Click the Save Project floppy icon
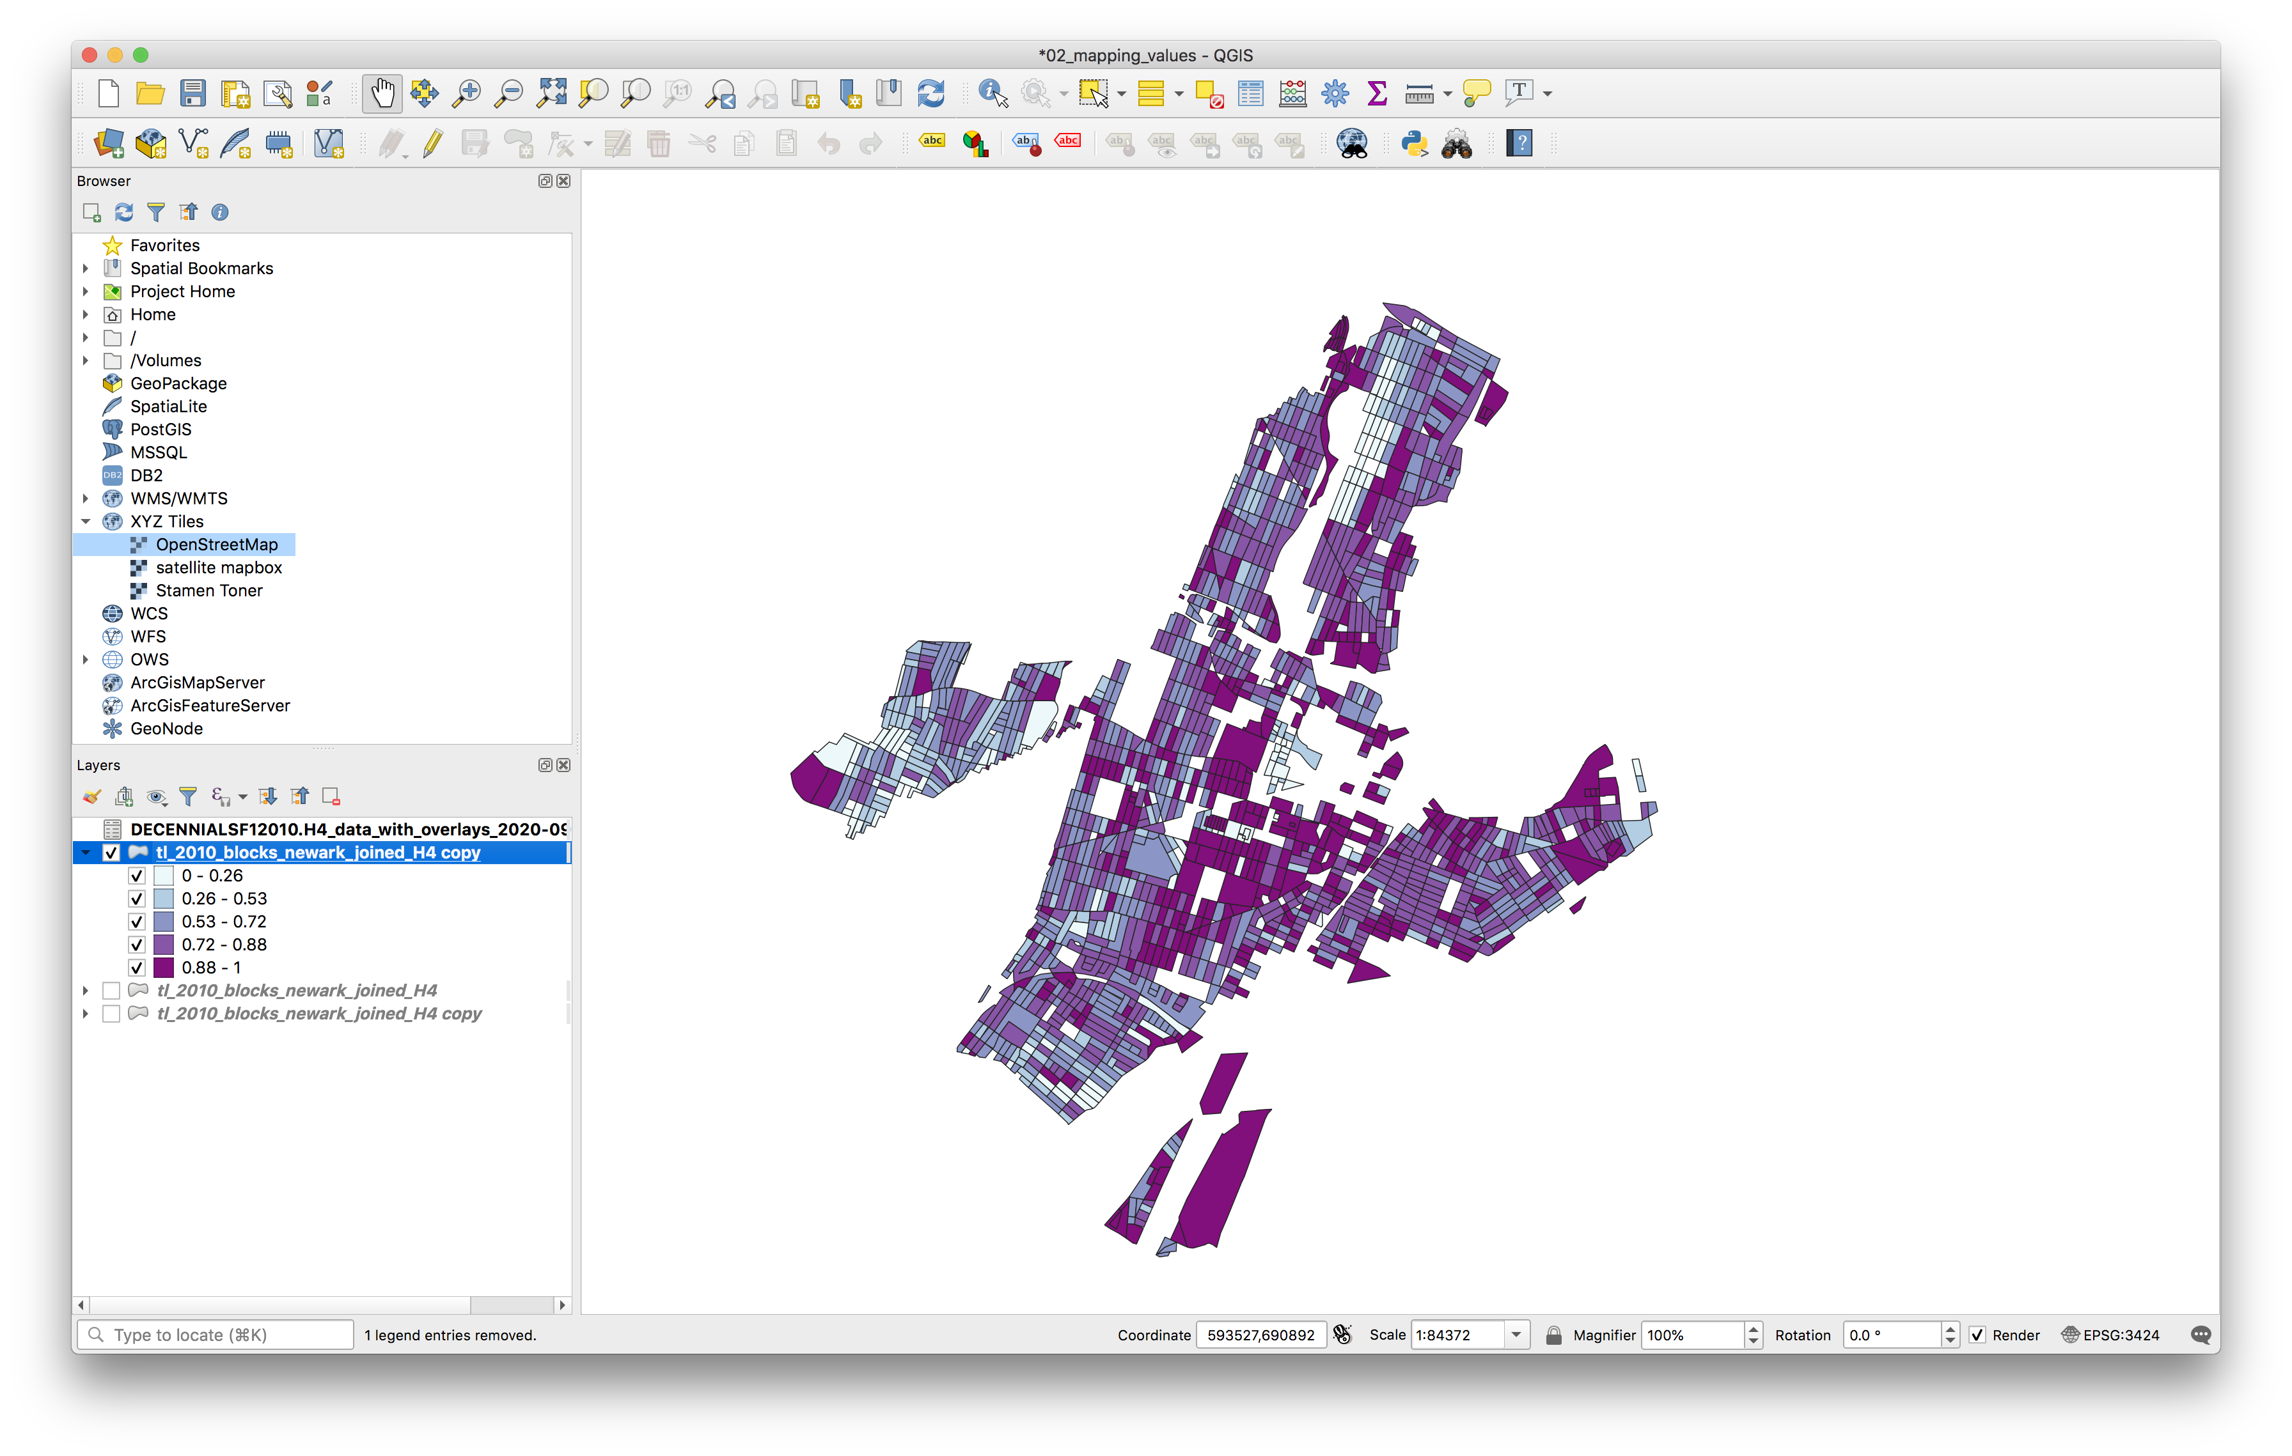2292x1456 pixels. 193,93
